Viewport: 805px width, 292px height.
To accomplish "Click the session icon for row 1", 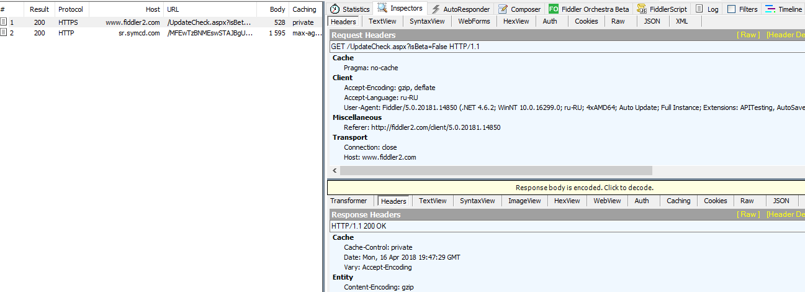I will (4, 22).
